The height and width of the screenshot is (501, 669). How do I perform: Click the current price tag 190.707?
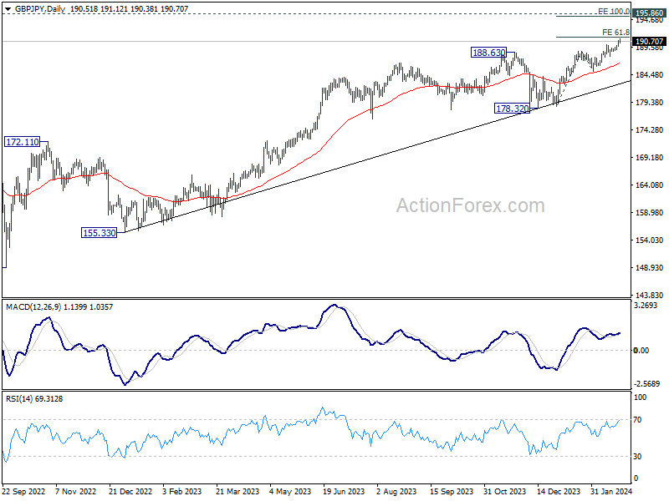[x=649, y=41]
